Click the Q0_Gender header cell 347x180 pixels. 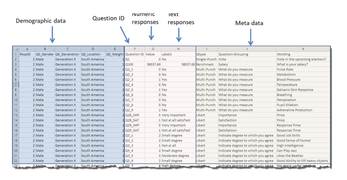pos(45,54)
